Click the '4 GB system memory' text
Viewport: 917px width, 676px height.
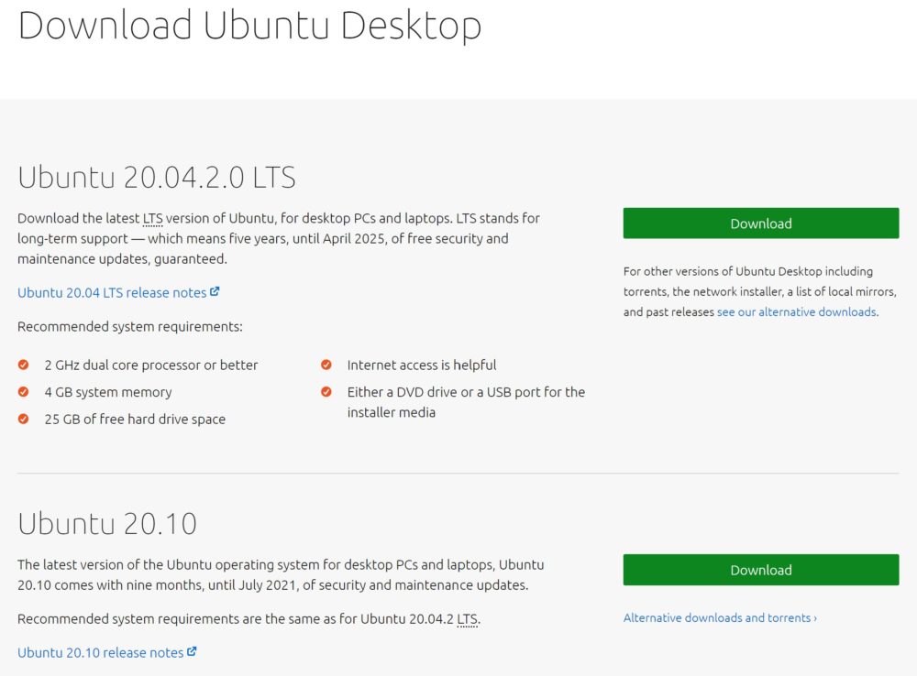[x=108, y=392]
